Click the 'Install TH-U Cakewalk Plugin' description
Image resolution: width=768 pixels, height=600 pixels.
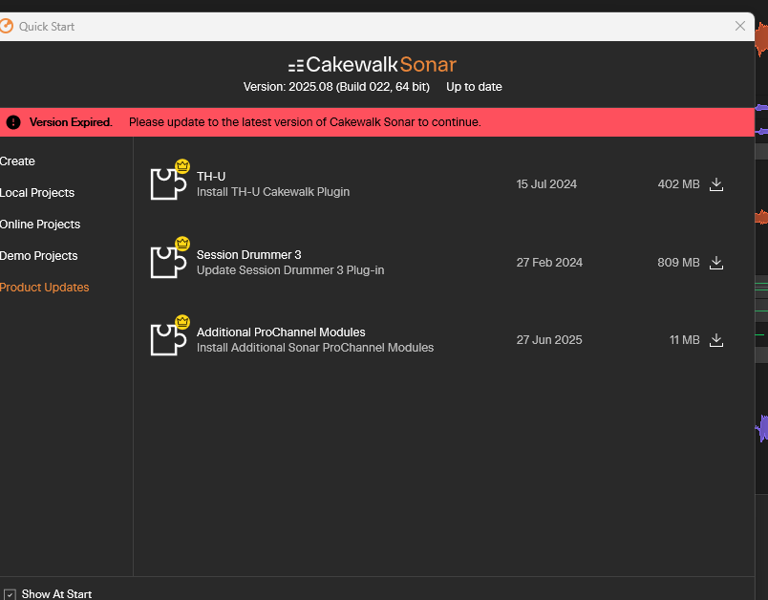(273, 191)
